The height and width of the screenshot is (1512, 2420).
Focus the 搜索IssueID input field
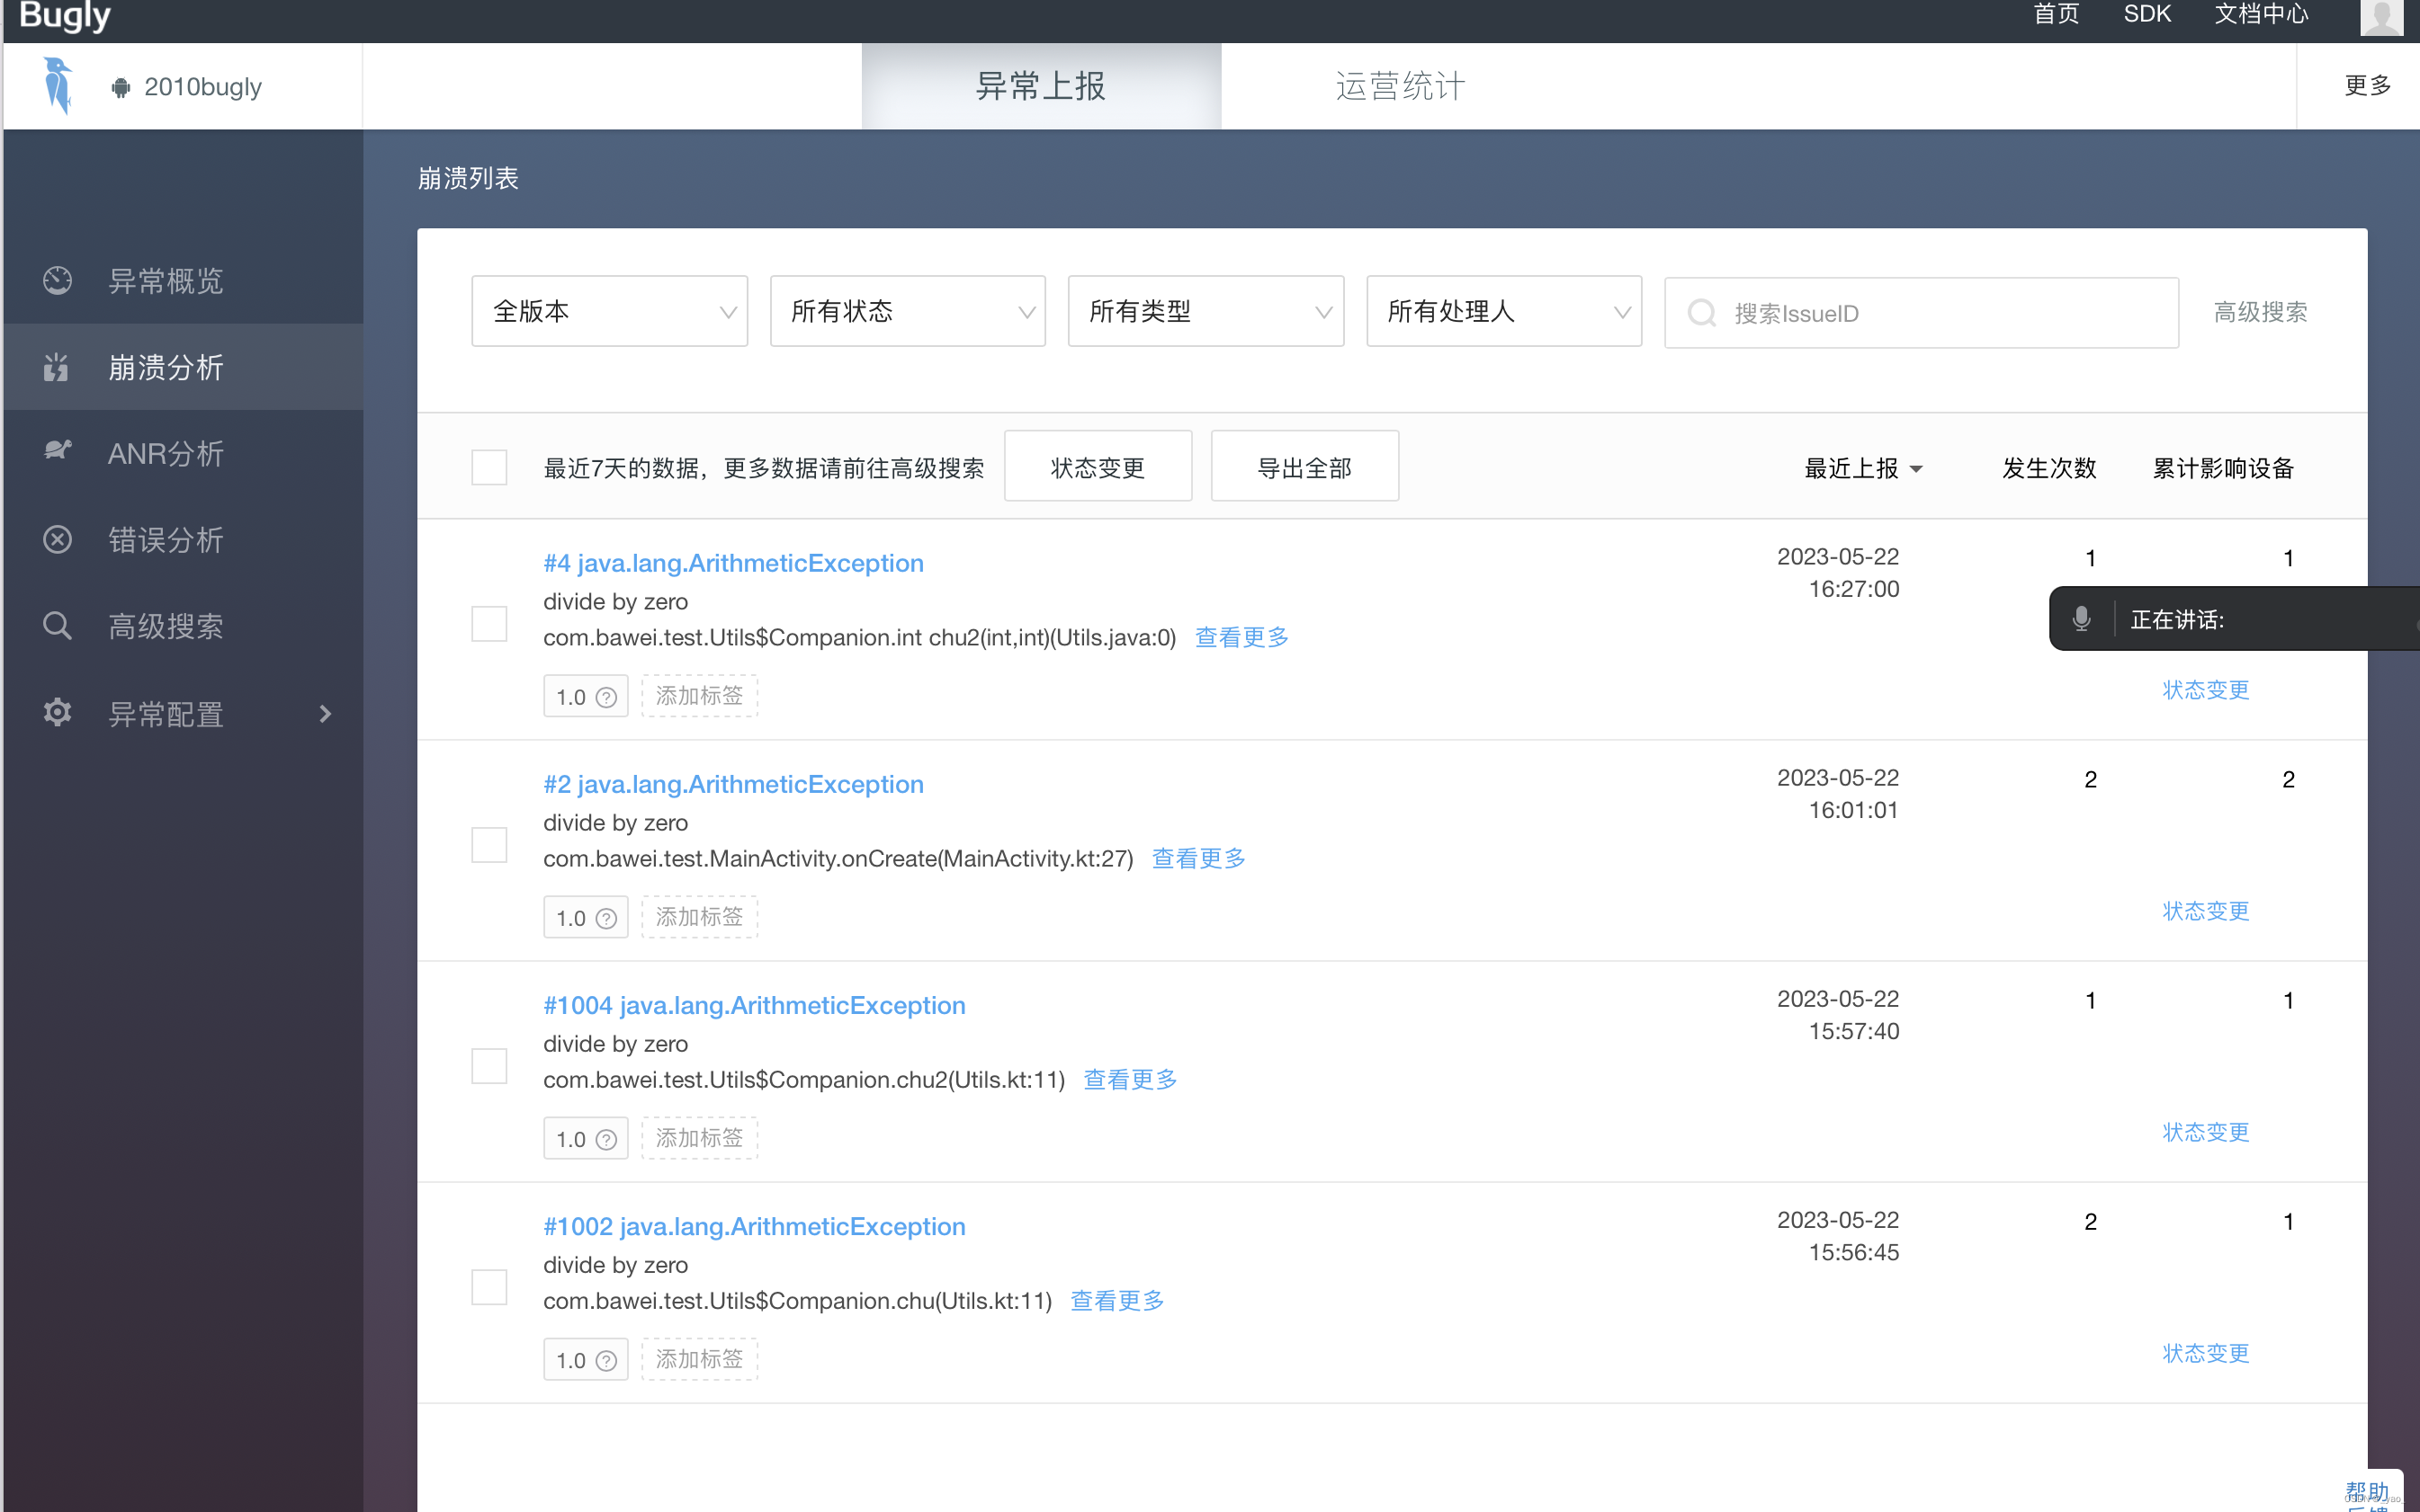point(1922,313)
